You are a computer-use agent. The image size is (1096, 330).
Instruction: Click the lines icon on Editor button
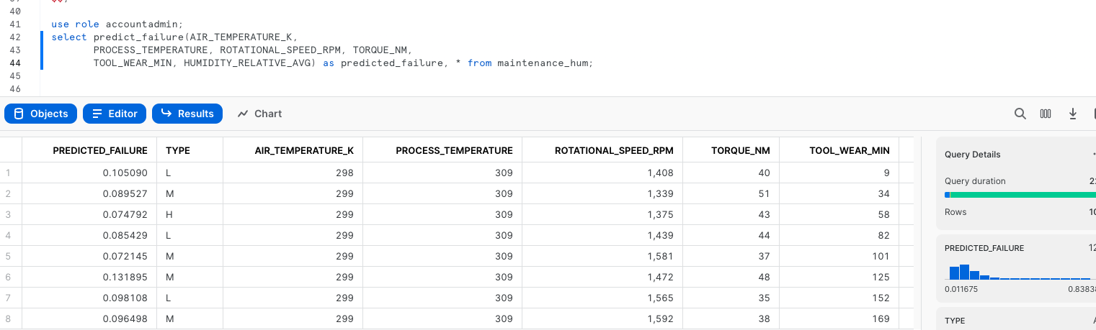tap(97, 114)
